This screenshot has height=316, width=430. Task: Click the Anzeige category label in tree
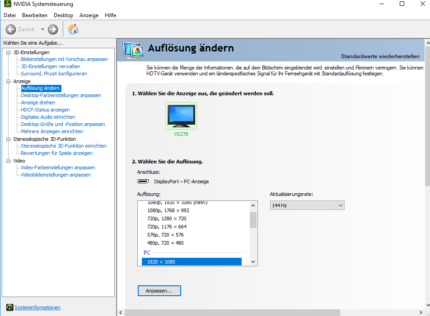(22, 81)
